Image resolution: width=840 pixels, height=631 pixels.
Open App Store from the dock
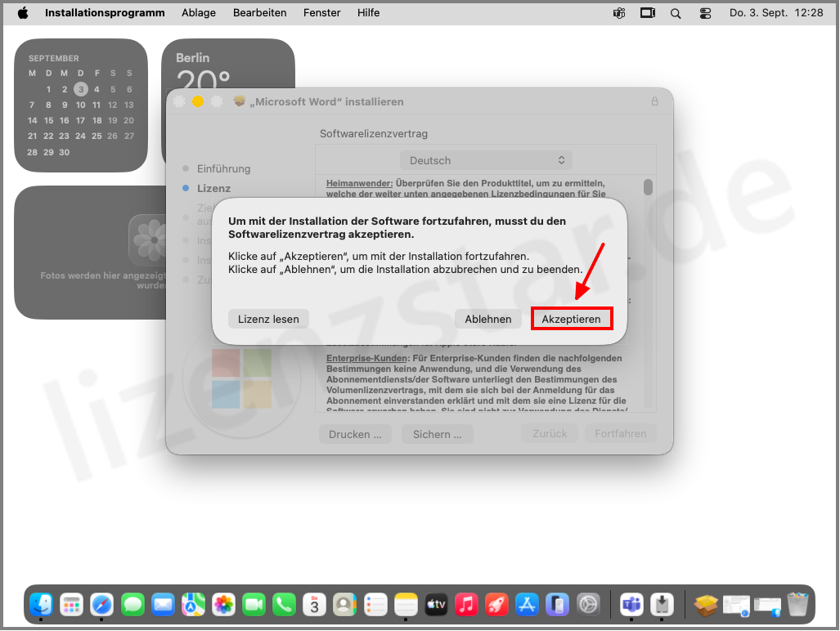527,605
